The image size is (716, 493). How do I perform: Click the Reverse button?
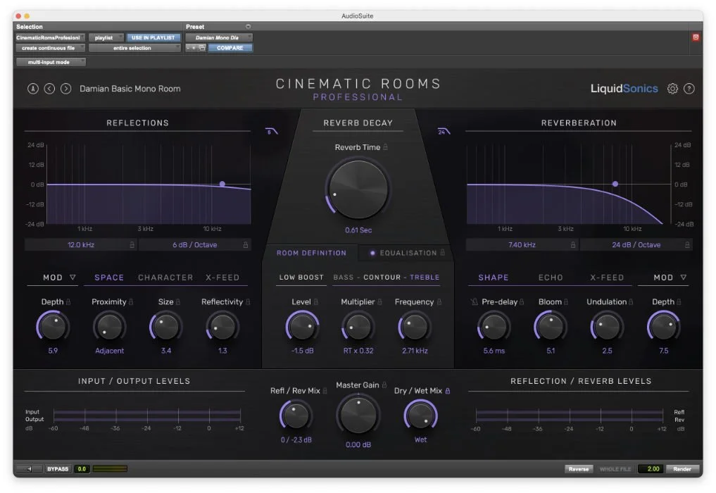coord(579,469)
